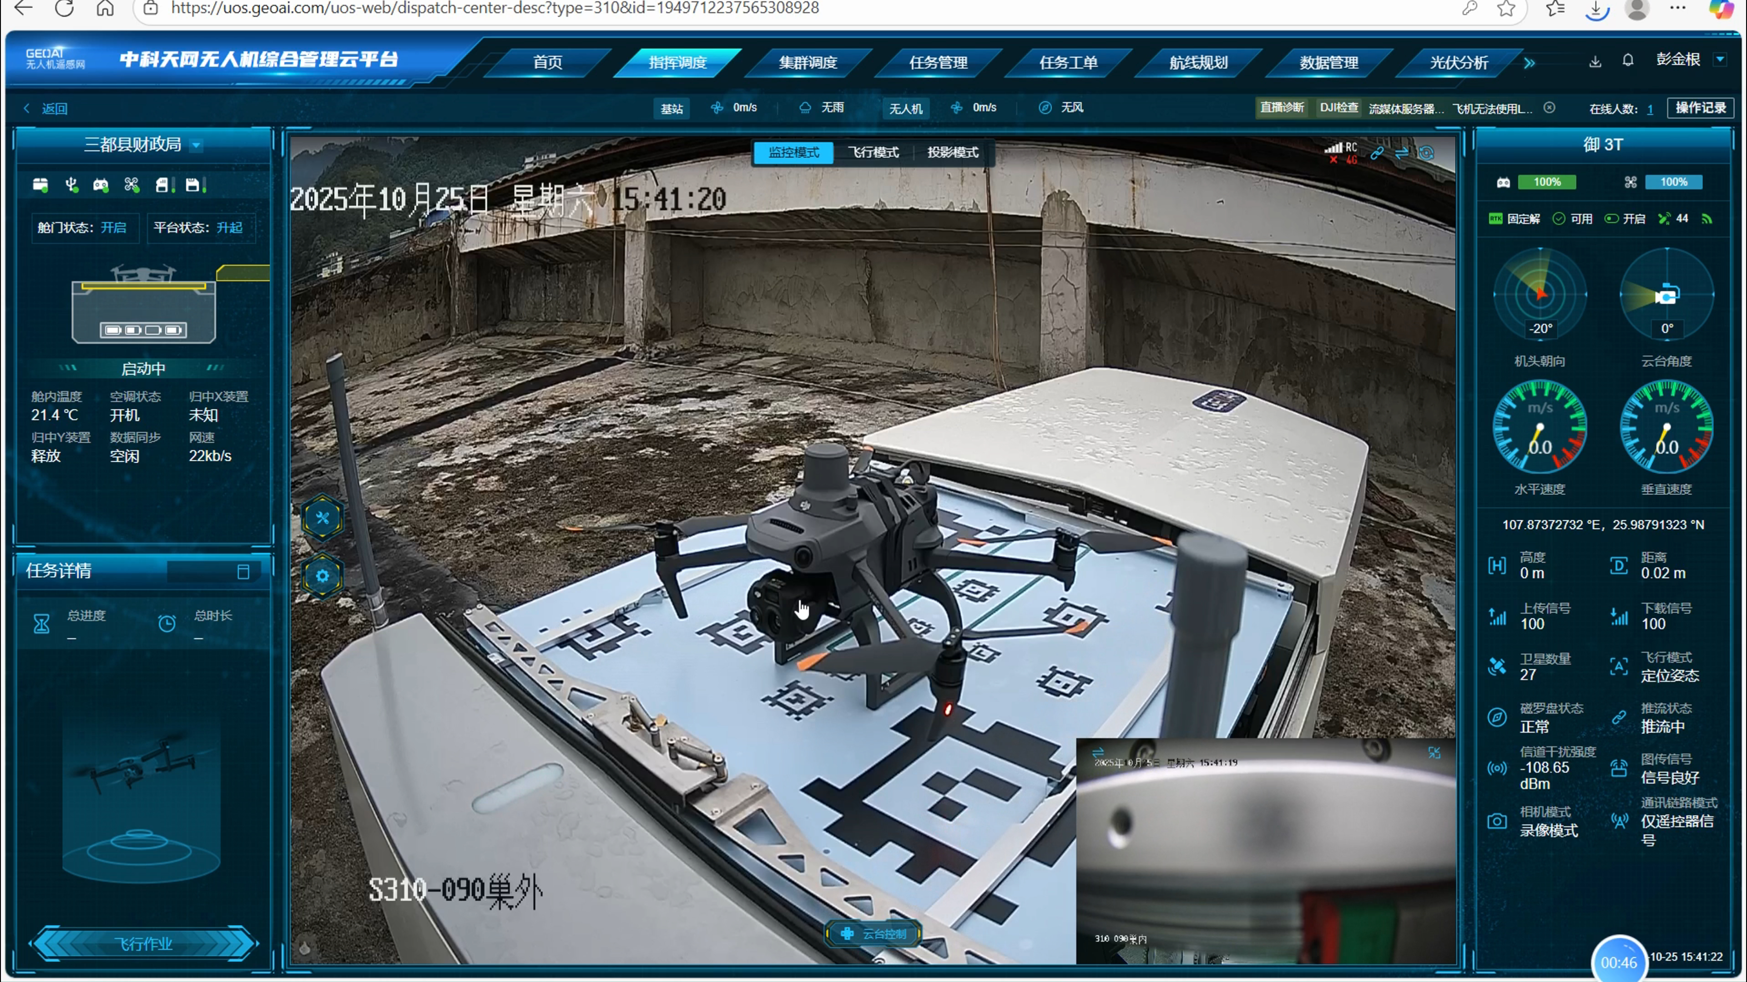The image size is (1747, 982).
Task: Click the circular refresh icon on video
Action: [1426, 153]
